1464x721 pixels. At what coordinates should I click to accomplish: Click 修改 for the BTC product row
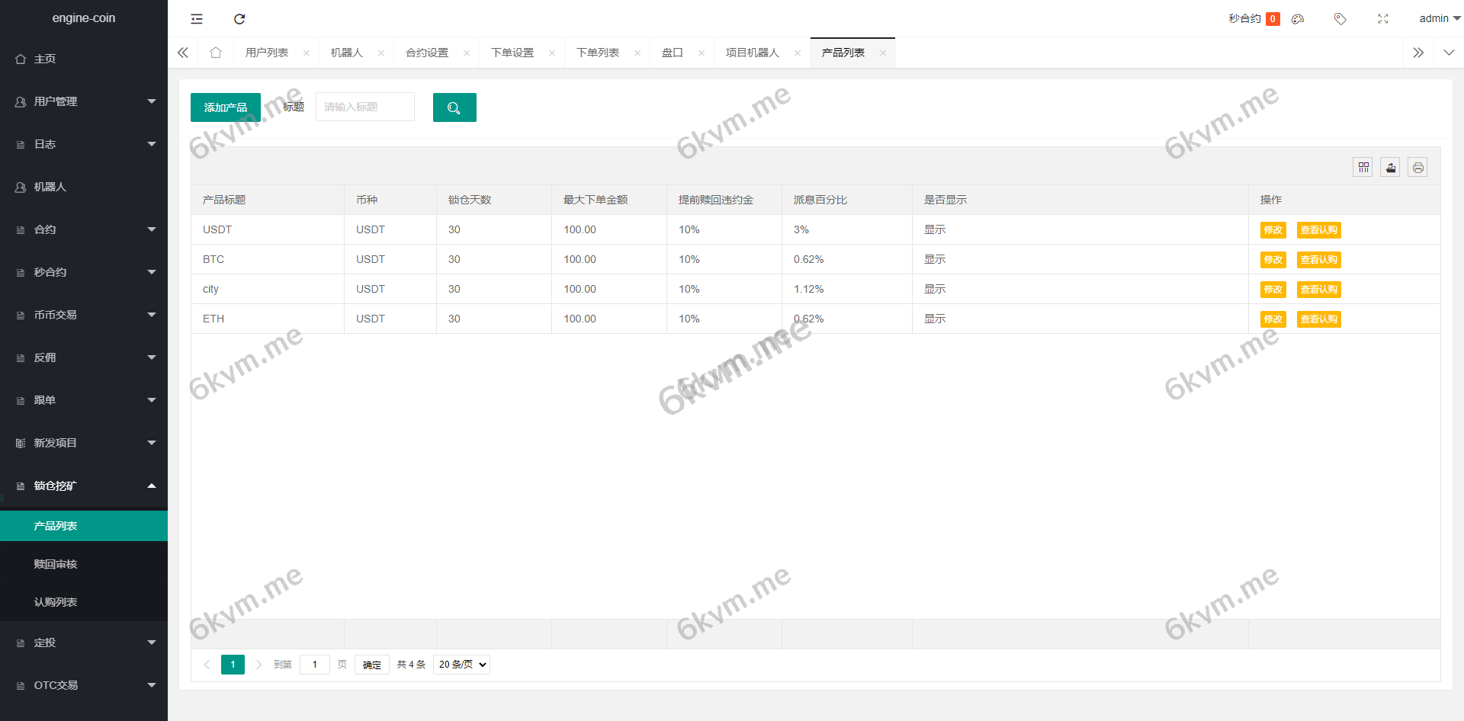click(x=1273, y=259)
